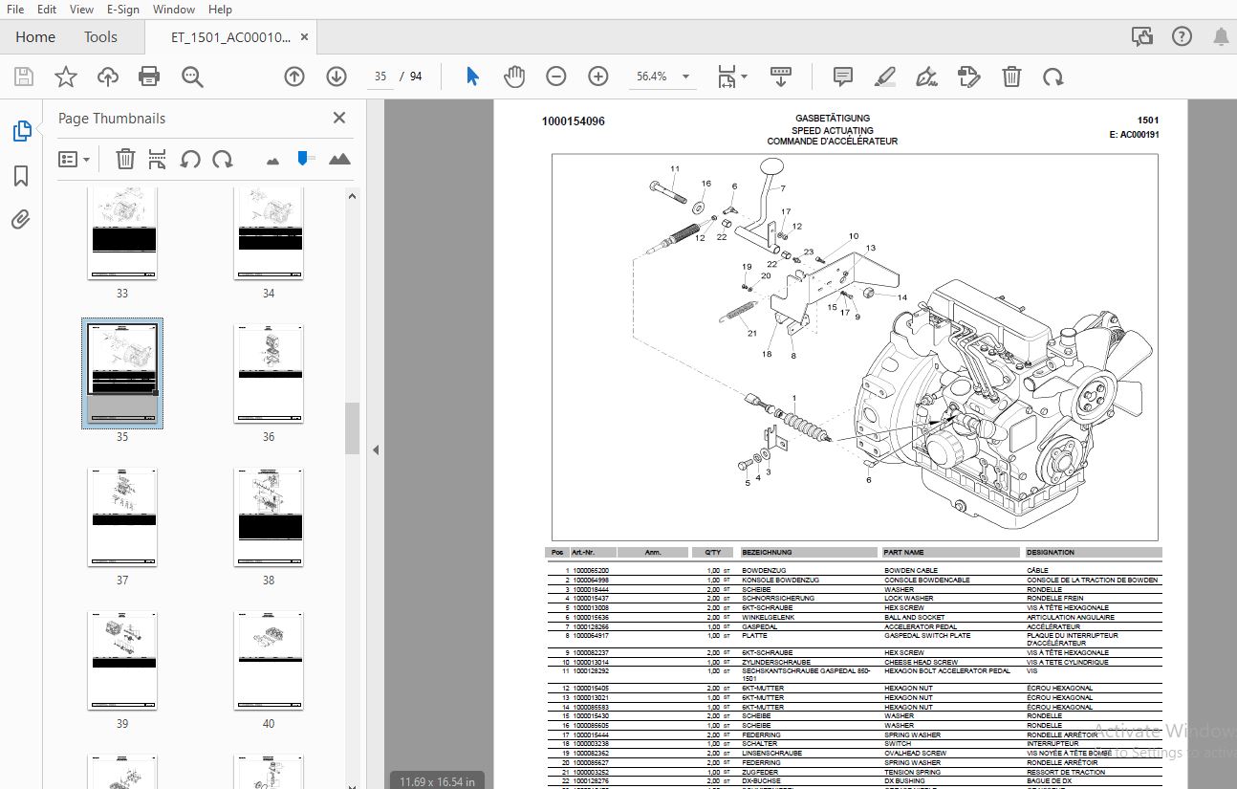Screen dimensions: 1237x789
Task: Click the page number input field
Action: click(x=380, y=77)
